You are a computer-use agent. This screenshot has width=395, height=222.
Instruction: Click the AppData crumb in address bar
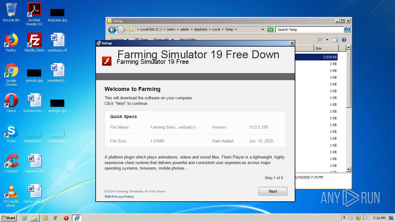(x=201, y=30)
